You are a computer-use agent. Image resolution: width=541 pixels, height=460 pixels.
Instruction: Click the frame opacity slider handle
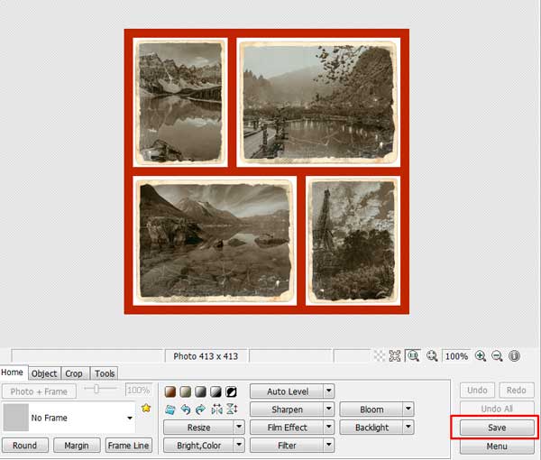[x=96, y=389]
